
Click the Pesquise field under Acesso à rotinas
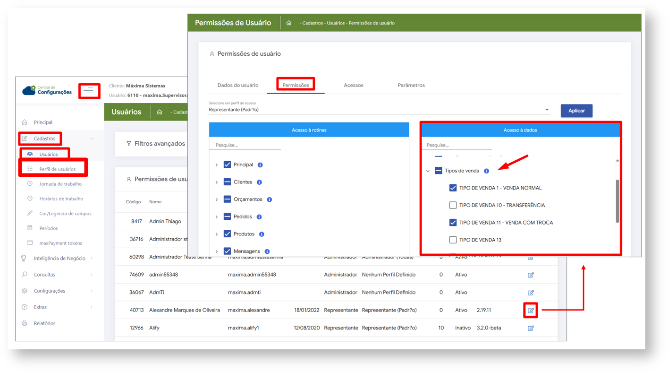tap(245, 145)
